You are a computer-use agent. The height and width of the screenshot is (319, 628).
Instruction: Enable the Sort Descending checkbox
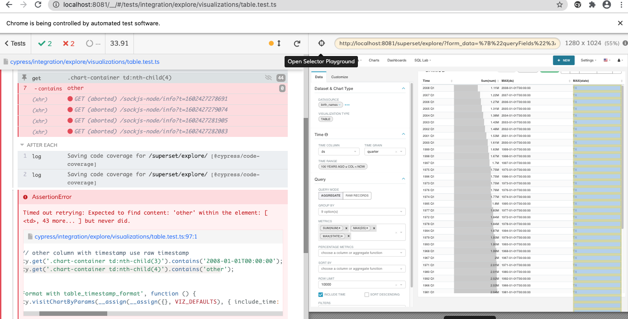[x=366, y=295]
